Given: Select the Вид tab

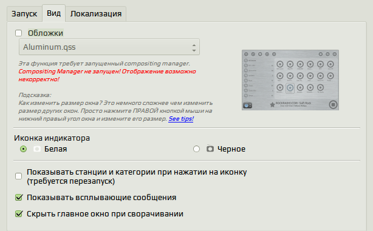Looking at the screenshot, I should (x=53, y=13).
